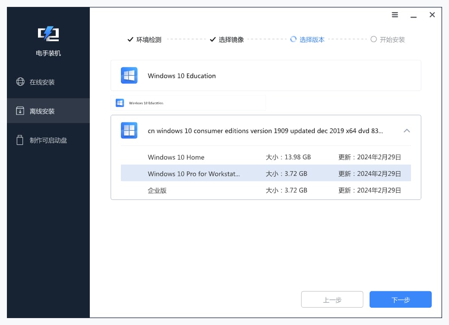Viewport: 449px width, 325px height.
Task: Click the 下一步 button
Action: click(x=400, y=300)
